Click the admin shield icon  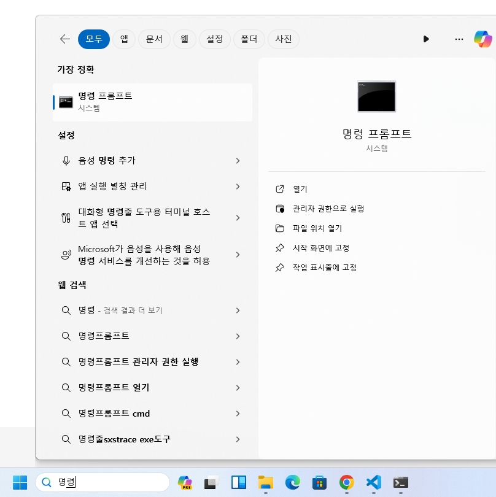tap(280, 209)
